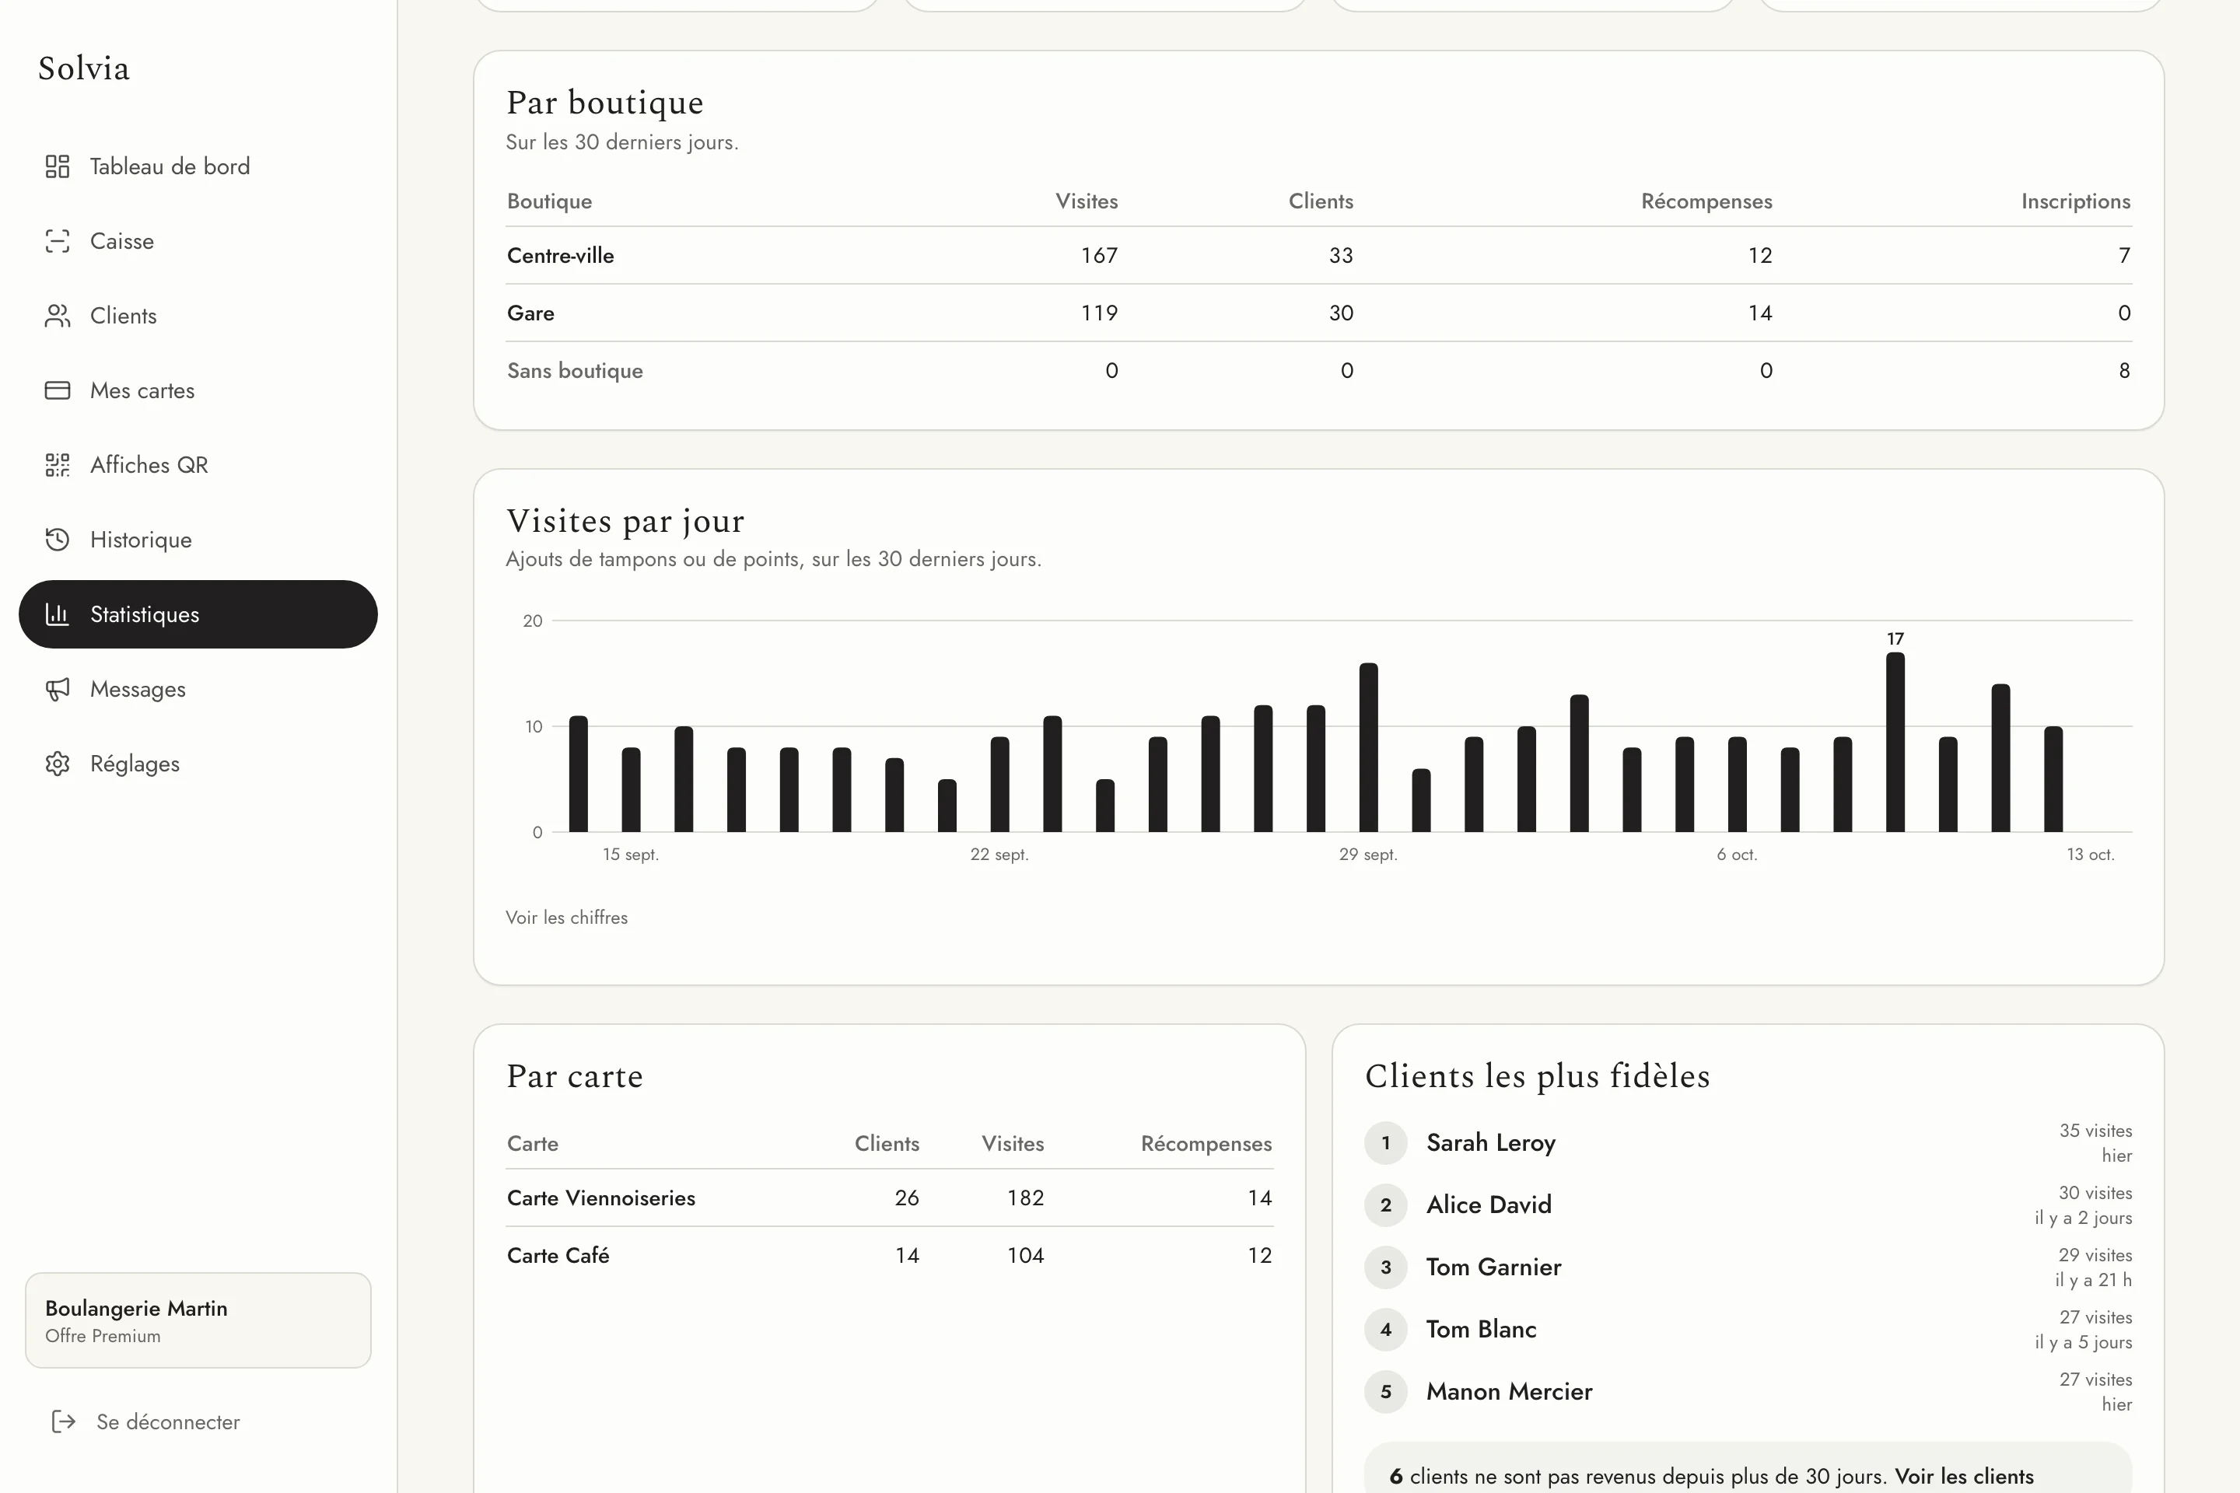Click the Caisse scanner icon
The height and width of the screenshot is (1493, 2240).
[57, 241]
